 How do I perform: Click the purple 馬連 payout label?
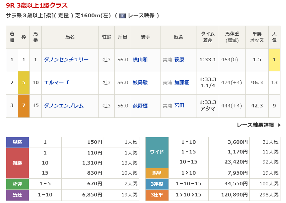pos(17,195)
